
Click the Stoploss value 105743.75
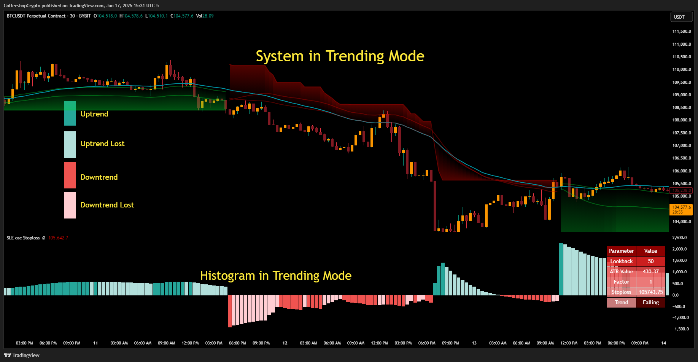click(x=651, y=292)
